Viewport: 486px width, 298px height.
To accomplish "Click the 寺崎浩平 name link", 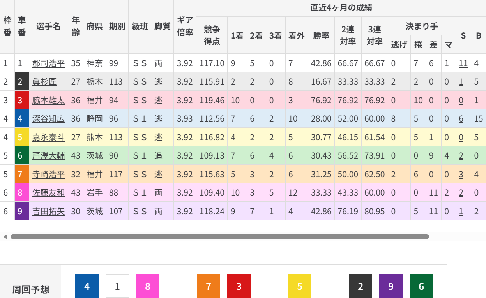I will 48,174.
